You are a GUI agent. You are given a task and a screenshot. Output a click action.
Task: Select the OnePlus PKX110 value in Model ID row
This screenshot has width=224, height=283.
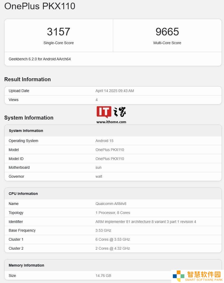[x=110, y=159]
